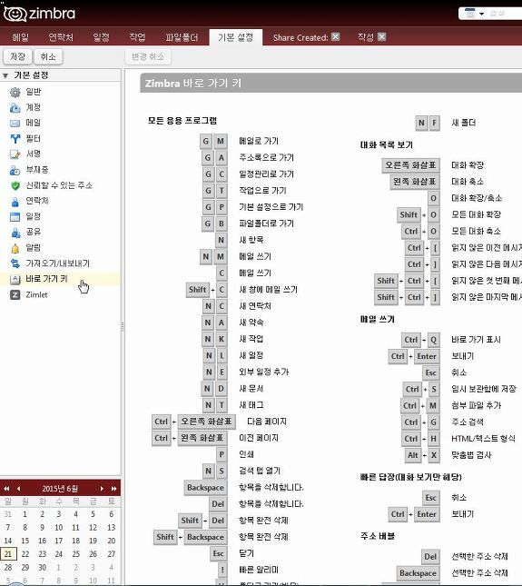Go to previous year in mini calendar
Image resolution: width=522 pixels, height=586 pixels.
click(6, 489)
